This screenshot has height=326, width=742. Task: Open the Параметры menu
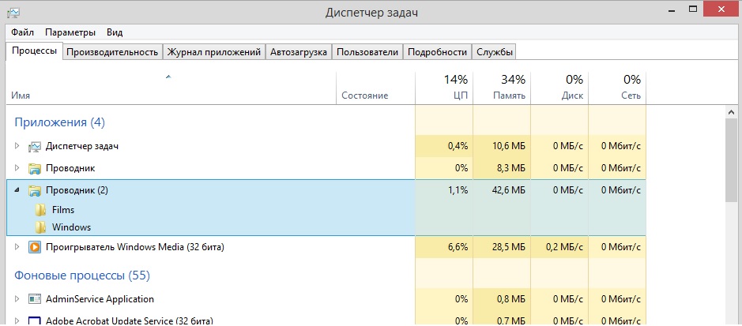pyautogui.click(x=70, y=32)
